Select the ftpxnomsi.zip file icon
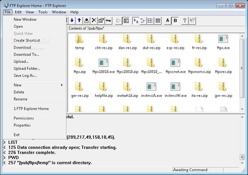 [x=199, y=62]
